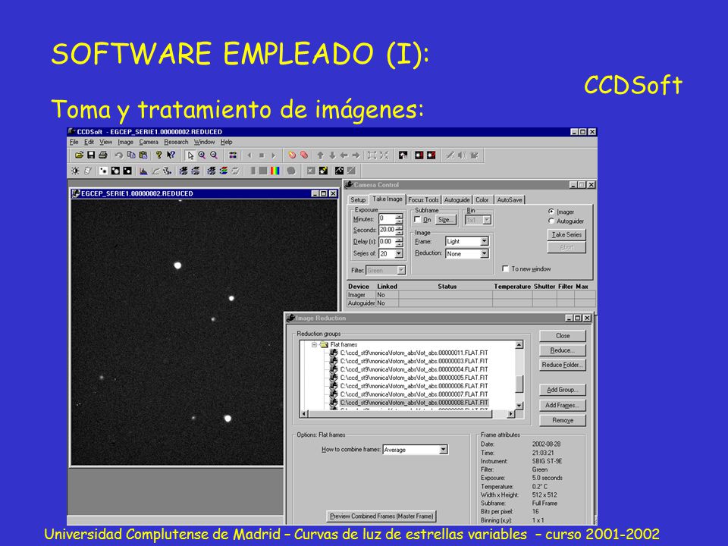Click the red-blue-green stacked layers icon
Screen dimensions: 728x546
click(223, 171)
